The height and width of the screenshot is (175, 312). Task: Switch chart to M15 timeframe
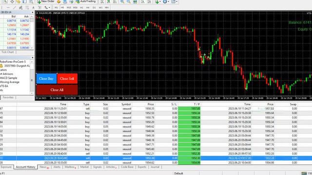(x=69, y=8)
